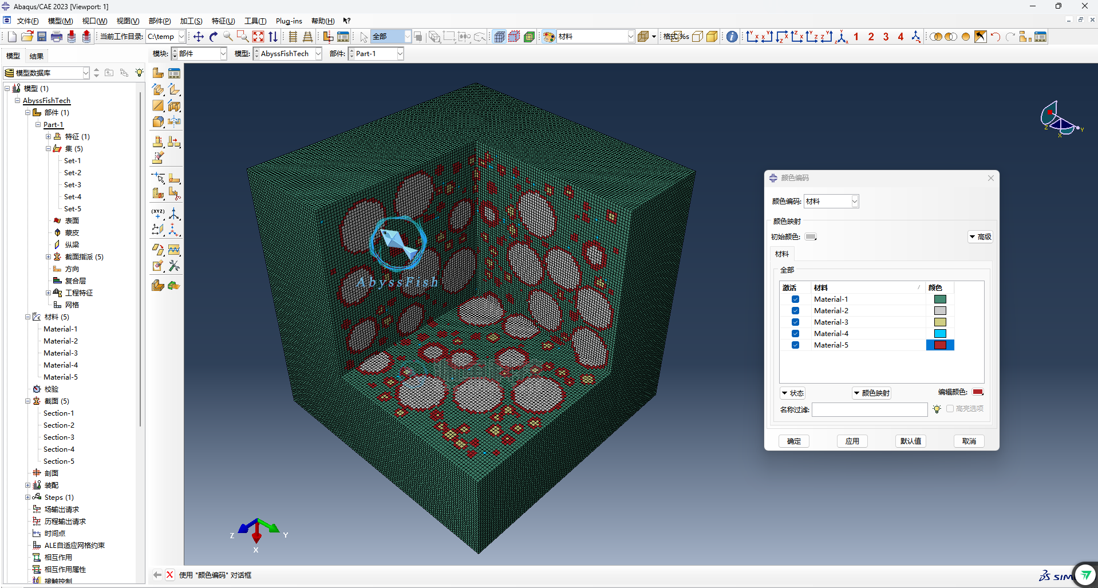This screenshot has width=1098, height=588.
Task: Print the current viewport
Action: 57,37
